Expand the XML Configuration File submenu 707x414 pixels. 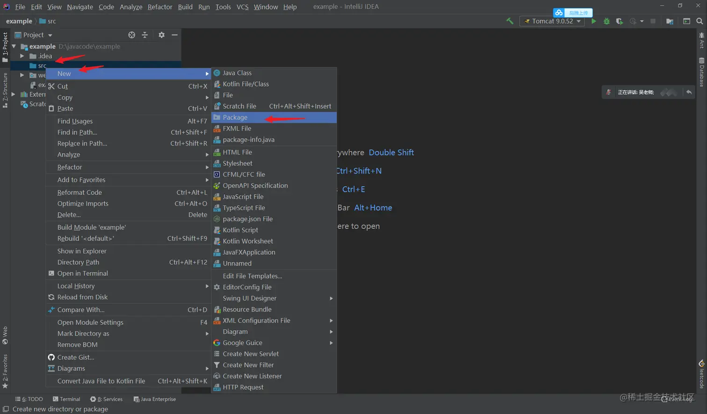274,320
